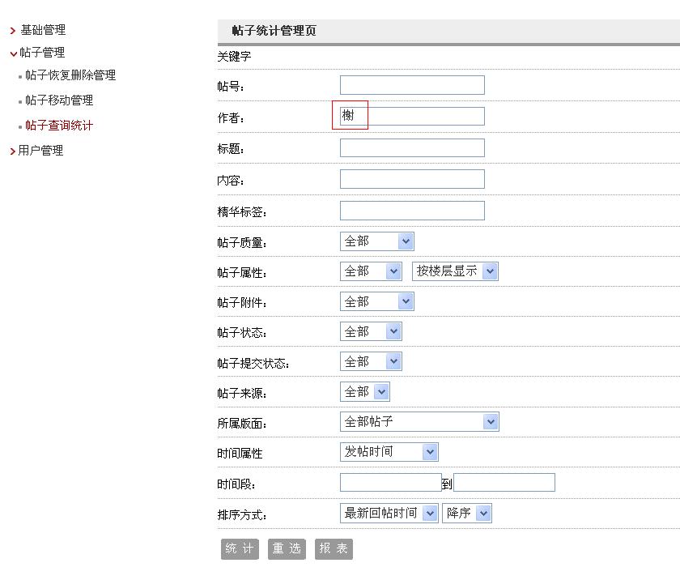Screen dimensions: 680x580
Task: Open the 时间属性 dropdown showing 发帖时间
Action: tap(389, 452)
